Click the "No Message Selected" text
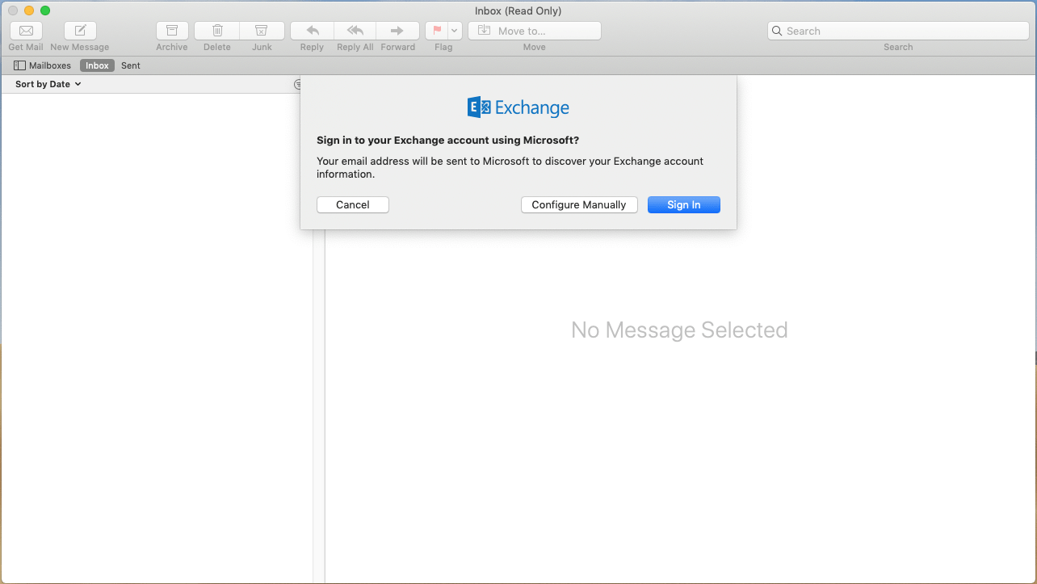Screen dimensions: 1037x584 pos(679,330)
